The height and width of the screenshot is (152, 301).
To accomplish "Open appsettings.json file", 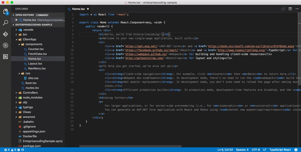I will [34, 132].
